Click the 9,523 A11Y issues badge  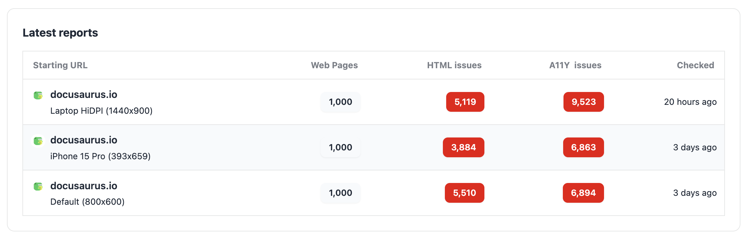pyautogui.click(x=584, y=102)
